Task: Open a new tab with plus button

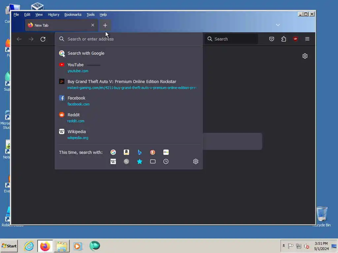Action: (x=105, y=25)
